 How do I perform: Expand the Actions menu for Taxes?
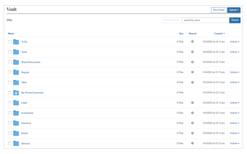(x=234, y=52)
